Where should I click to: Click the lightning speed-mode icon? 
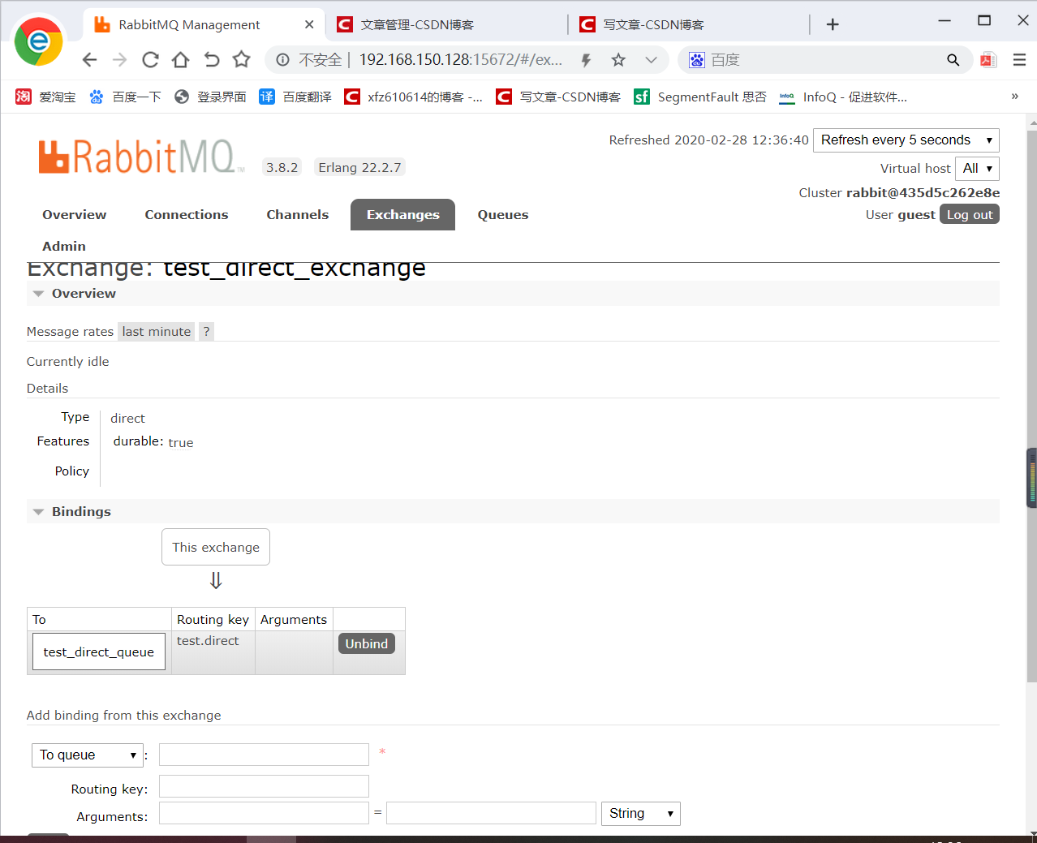tap(586, 60)
